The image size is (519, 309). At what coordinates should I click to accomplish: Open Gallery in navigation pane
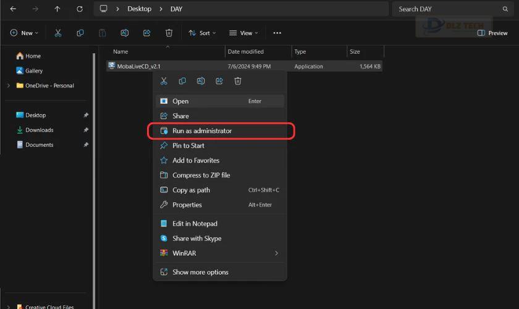(x=30, y=70)
